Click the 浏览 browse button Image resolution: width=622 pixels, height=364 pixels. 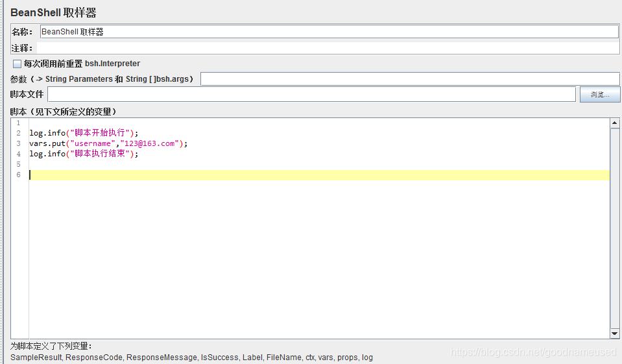[600, 95]
